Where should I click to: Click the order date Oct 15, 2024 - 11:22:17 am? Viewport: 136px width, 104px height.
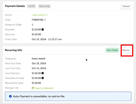47,39
